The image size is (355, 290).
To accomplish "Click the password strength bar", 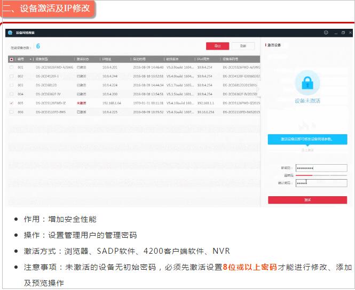I will [321, 175].
